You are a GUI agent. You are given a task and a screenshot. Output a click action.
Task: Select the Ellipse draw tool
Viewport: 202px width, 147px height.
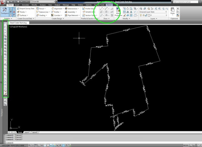click(x=106, y=15)
